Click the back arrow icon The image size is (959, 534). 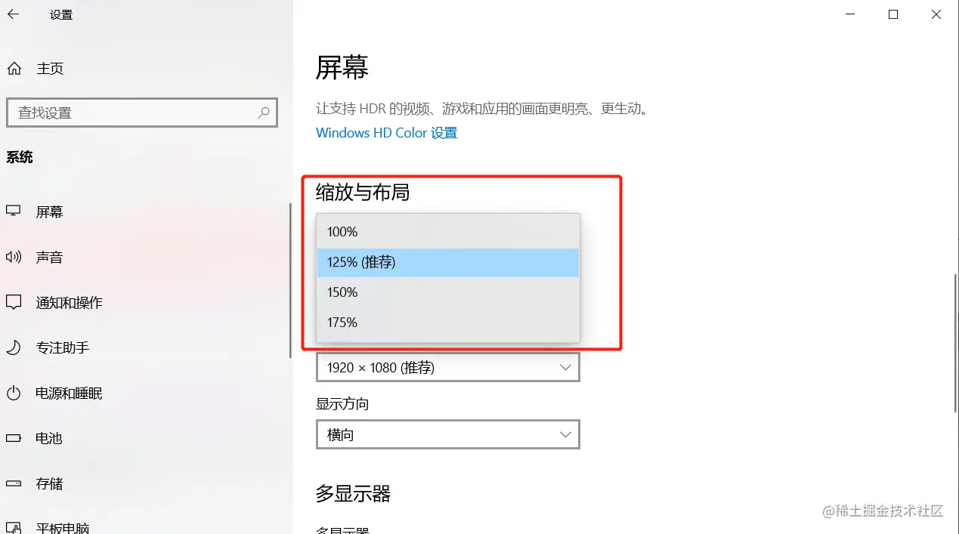point(13,14)
